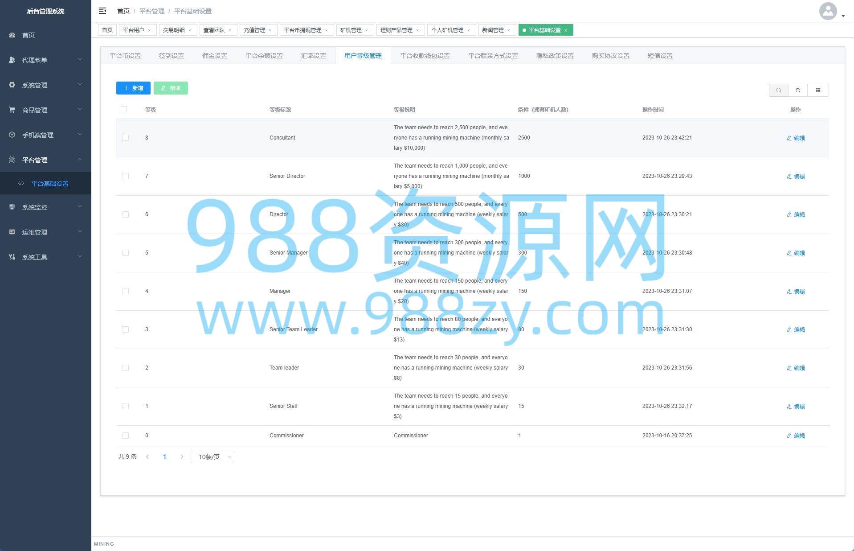
Task: Toggle the select-all checkbox in table header
Action: tap(124, 109)
